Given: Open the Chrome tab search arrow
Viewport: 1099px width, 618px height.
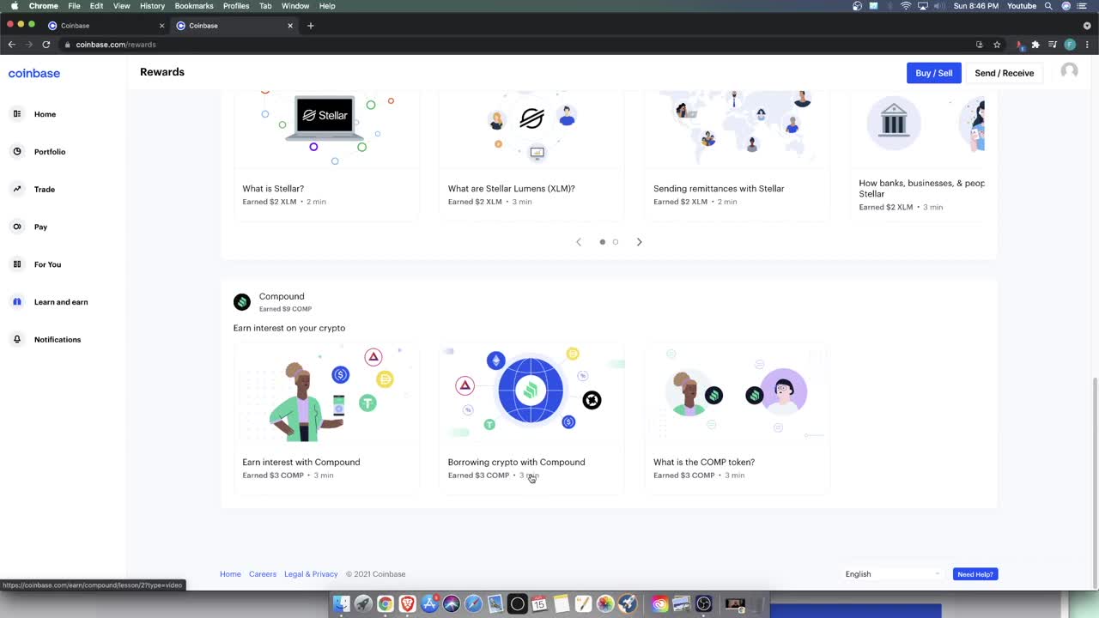Looking at the screenshot, I should pyautogui.click(x=1087, y=26).
